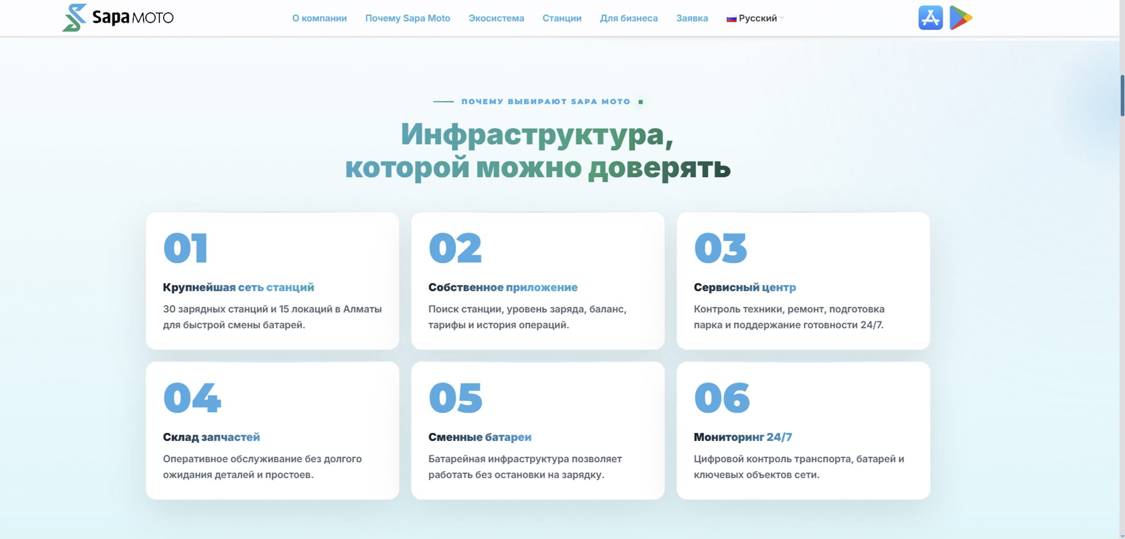Click the label Почему выбирают Sapa Moto
This screenshot has width=1125, height=539.
point(545,101)
